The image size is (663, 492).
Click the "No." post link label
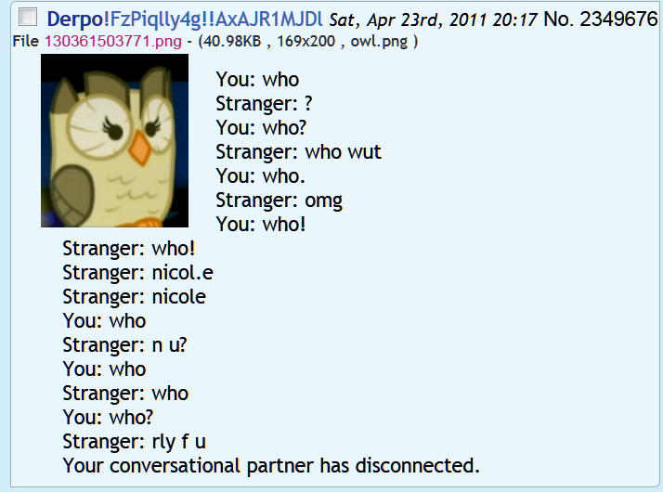click(559, 19)
